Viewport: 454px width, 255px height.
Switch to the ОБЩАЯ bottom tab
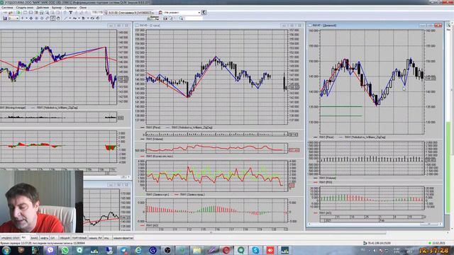[65, 238]
